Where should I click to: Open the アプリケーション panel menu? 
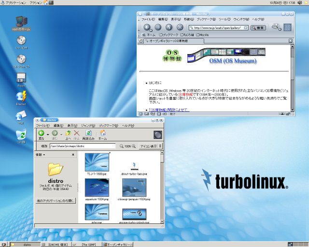(14, 3)
